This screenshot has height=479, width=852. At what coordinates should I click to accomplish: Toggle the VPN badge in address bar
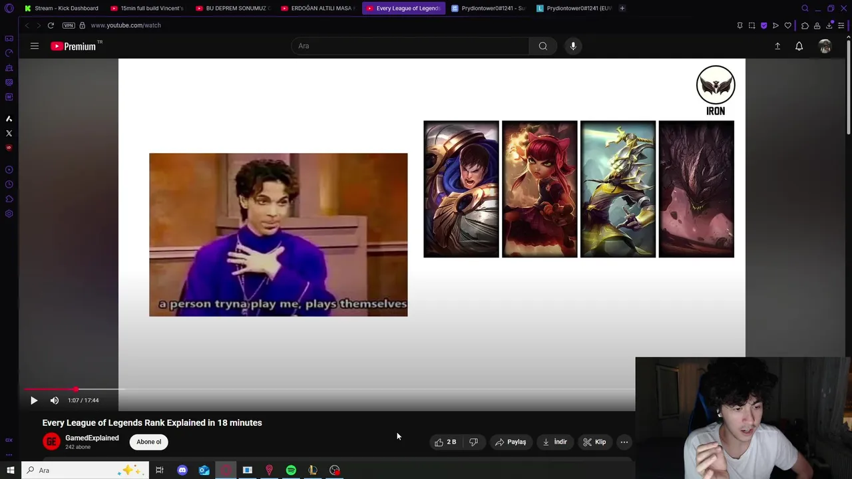[69, 25]
